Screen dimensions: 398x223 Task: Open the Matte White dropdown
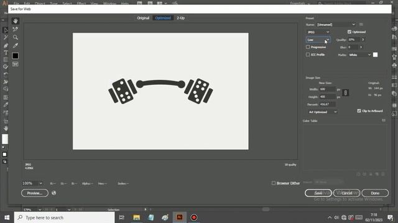click(x=359, y=55)
